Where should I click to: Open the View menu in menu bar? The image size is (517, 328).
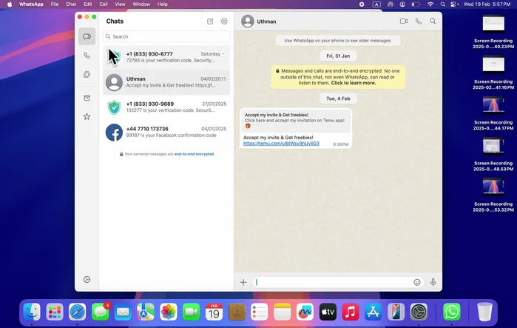pyautogui.click(x=120, y=4)
